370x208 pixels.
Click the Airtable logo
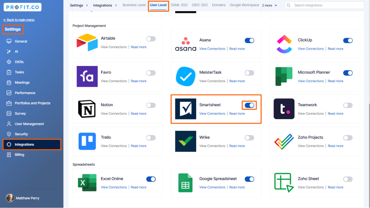coord(87,42)
